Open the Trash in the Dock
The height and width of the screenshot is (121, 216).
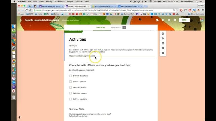point(13,97)
